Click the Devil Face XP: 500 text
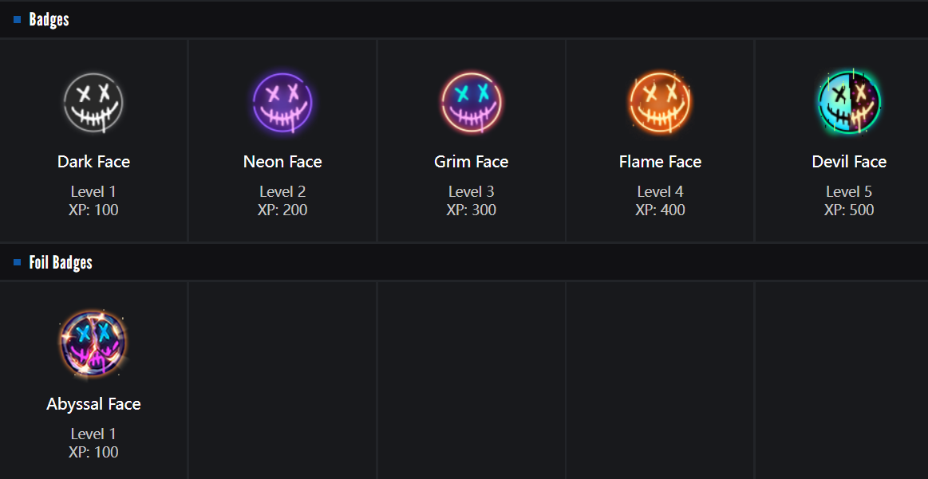 (849, 210)
